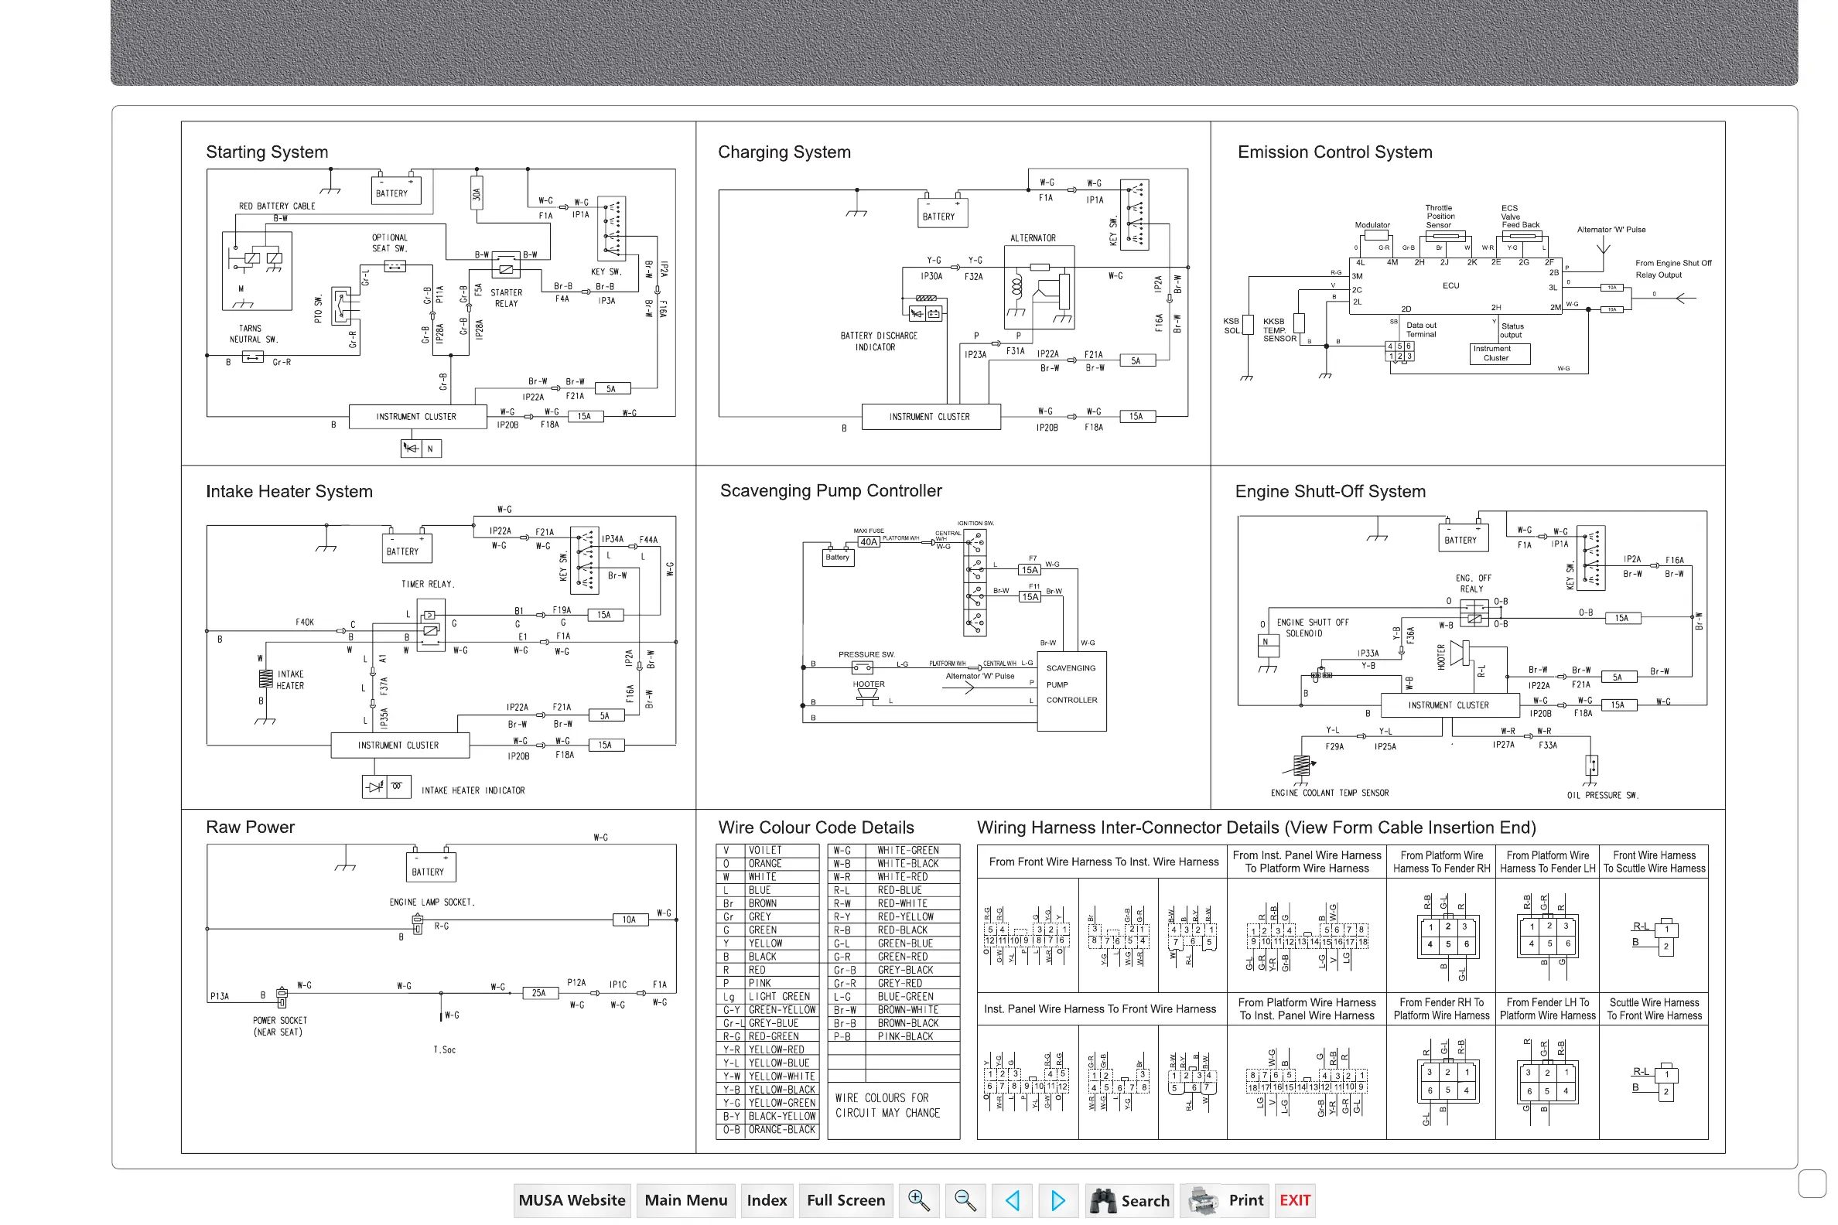
Task: Zoom in with magnifier plus icon
Action: click(x=918, y=1200)
